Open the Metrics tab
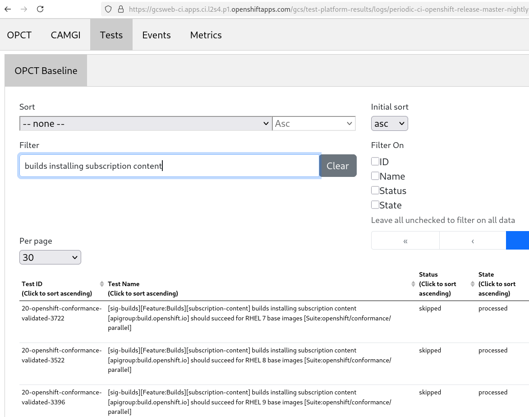The height and width of the screenshot is (417, 529). 206,35
